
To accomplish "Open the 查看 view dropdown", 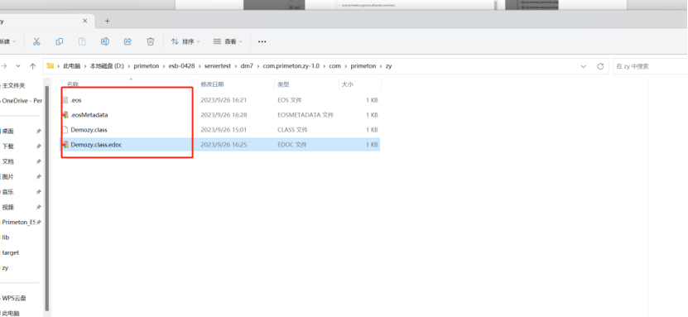I will pos(228,41).
